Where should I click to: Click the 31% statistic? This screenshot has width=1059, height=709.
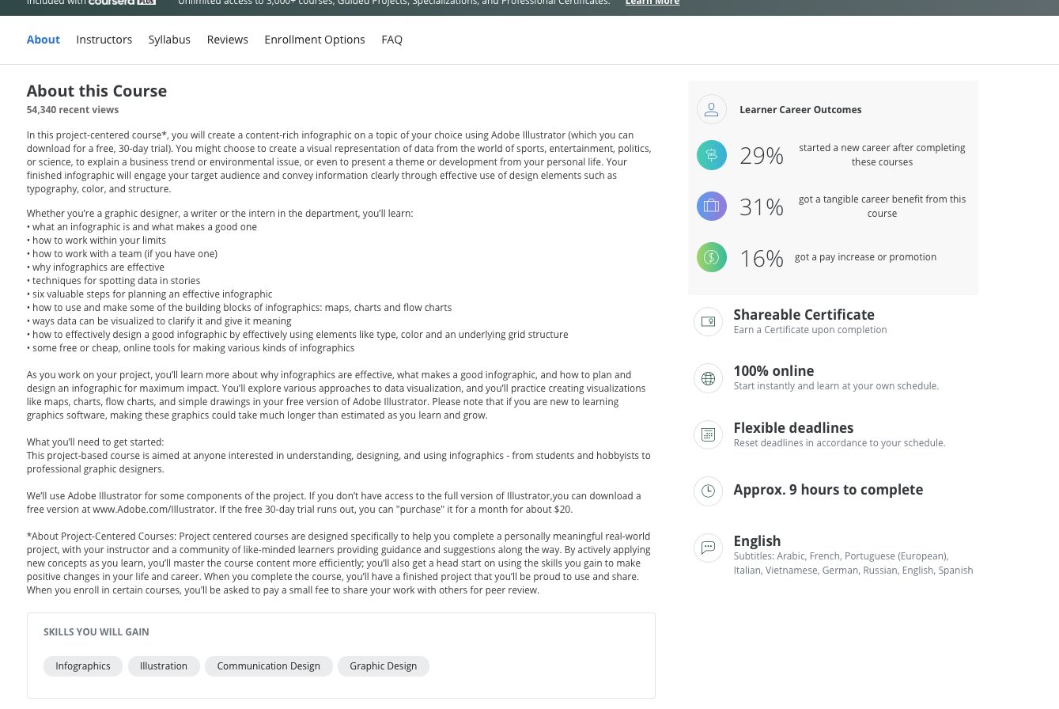tap(762, 207)
